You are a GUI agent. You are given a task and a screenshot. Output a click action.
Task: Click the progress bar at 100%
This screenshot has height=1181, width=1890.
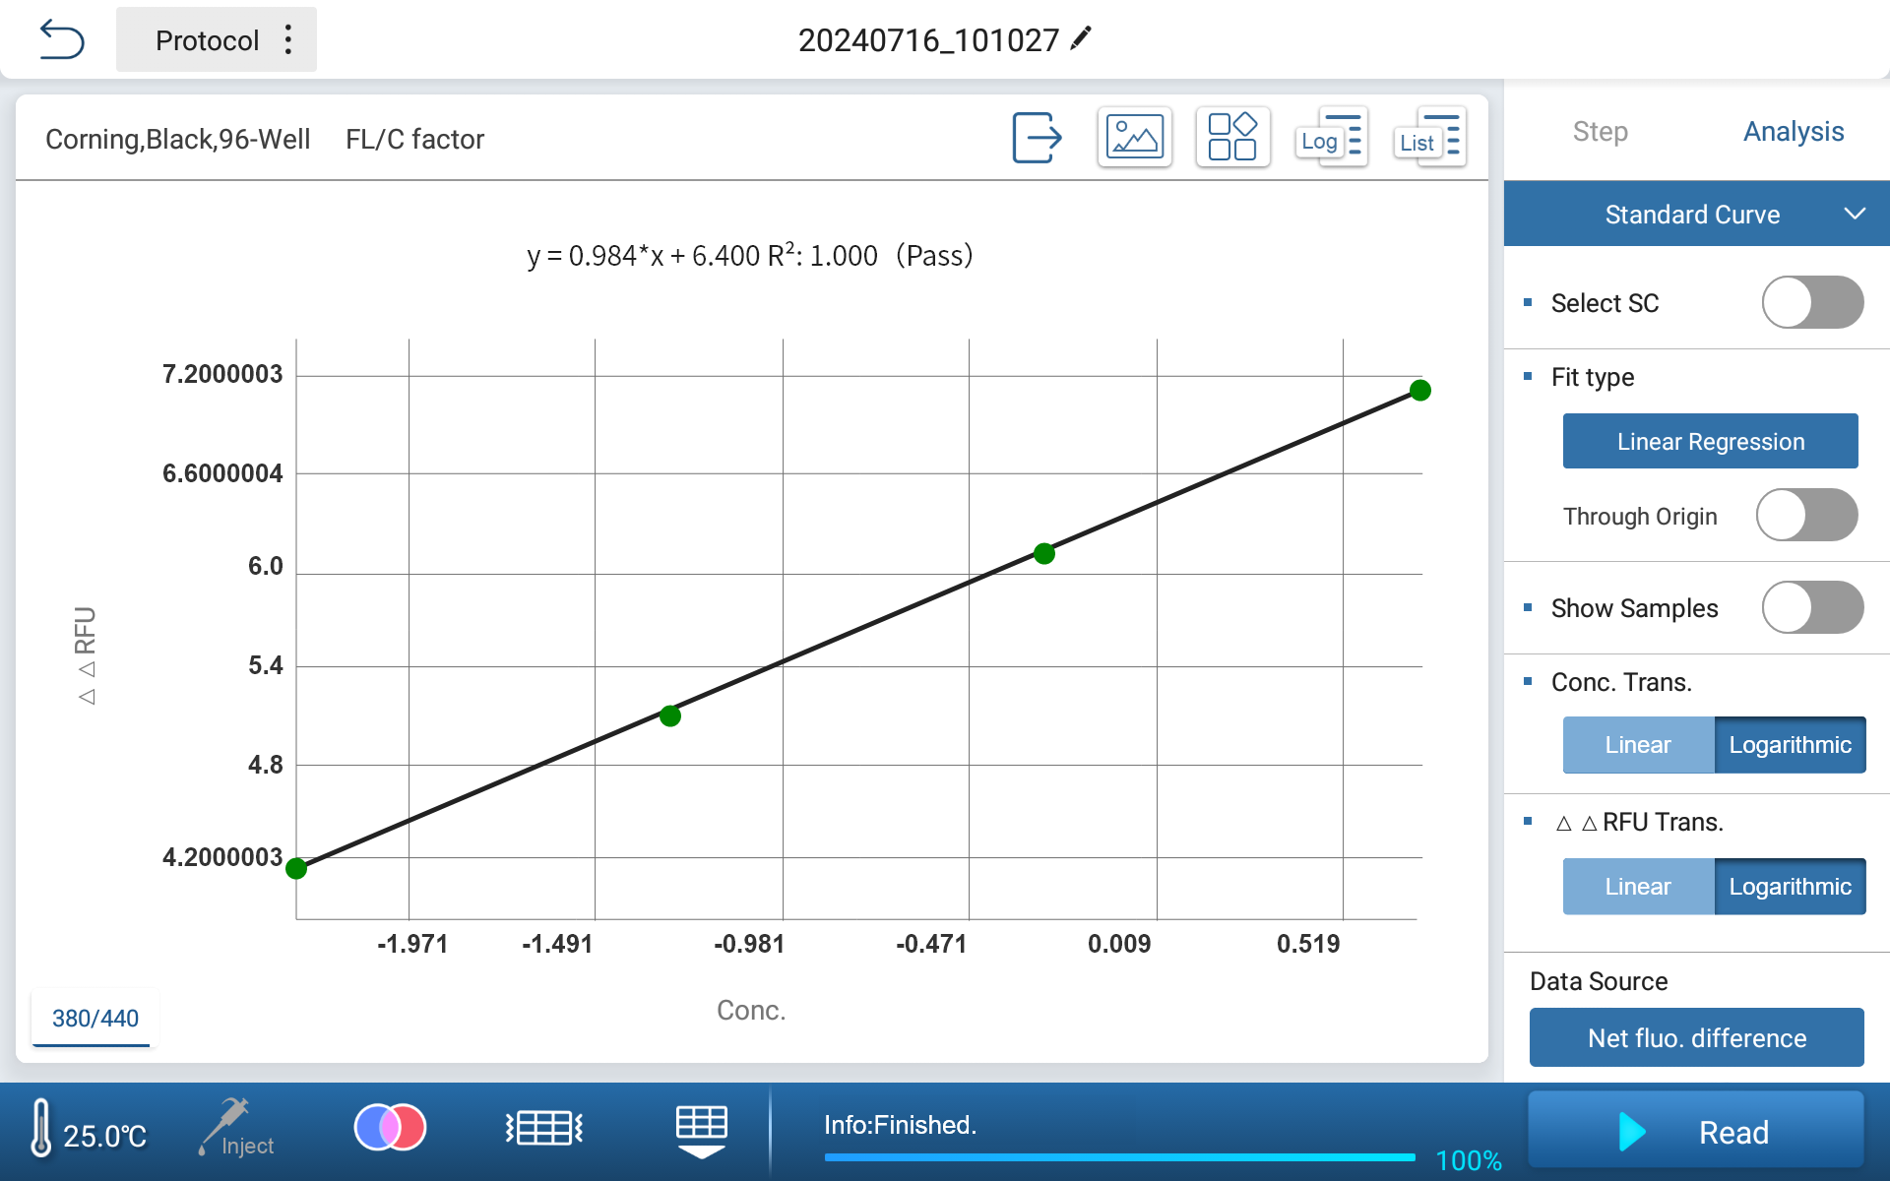click(1119, 1157)
